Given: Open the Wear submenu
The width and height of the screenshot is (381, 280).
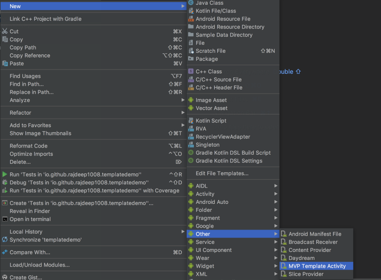Looking at the screenshot, I should pyautogui.click(x=233, y=258).
